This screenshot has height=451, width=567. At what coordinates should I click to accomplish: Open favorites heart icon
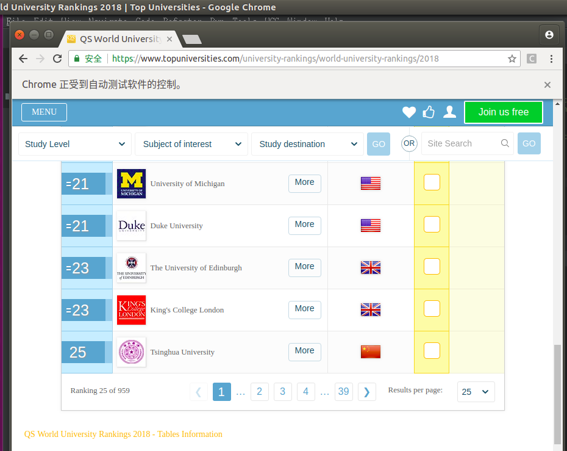pos(409,112)
